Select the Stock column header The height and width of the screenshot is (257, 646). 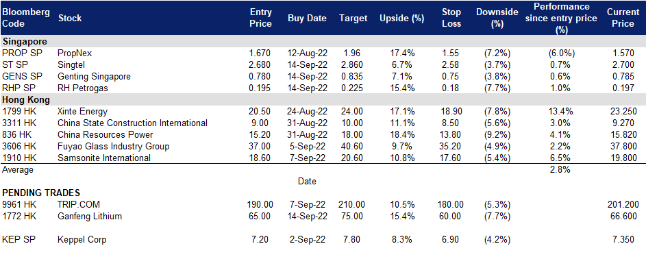click(70, 18)
